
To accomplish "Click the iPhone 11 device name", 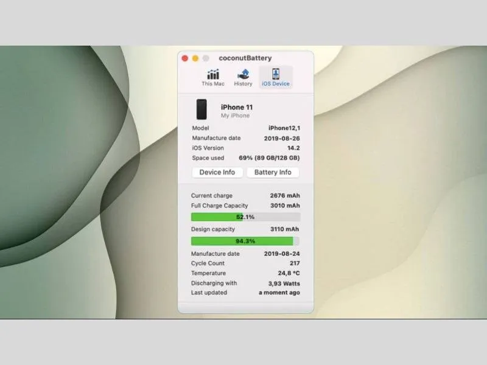I will [x=237, y=107].
